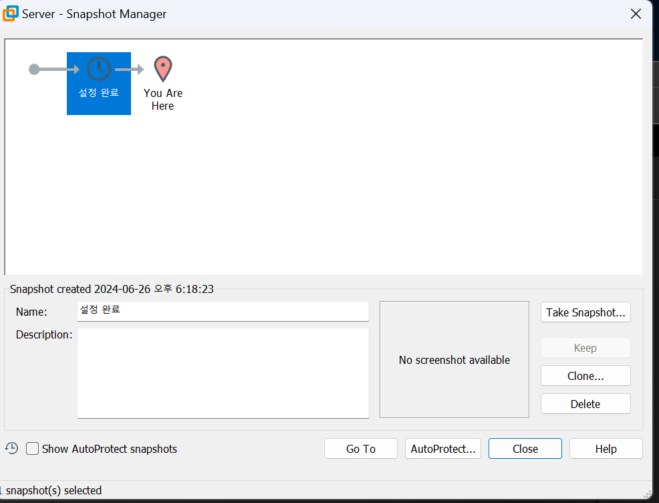The image size is (659, 503).
Task: Click the window resize grip at corner
Action: [647, 494]
